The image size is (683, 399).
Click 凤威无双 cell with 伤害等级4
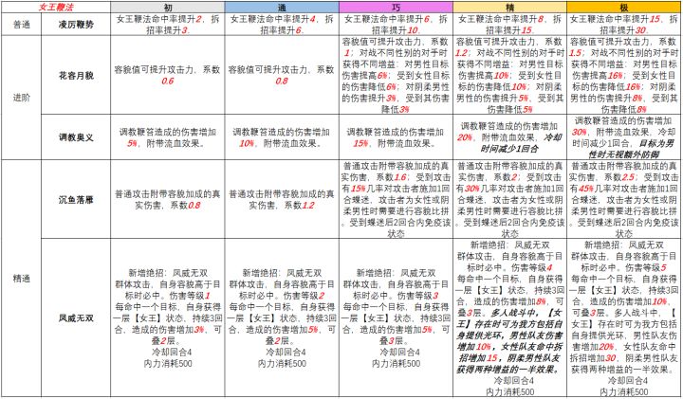click(510, 317)
